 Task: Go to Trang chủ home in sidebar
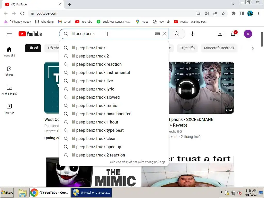pyautogui.click(x=9, y=52)
